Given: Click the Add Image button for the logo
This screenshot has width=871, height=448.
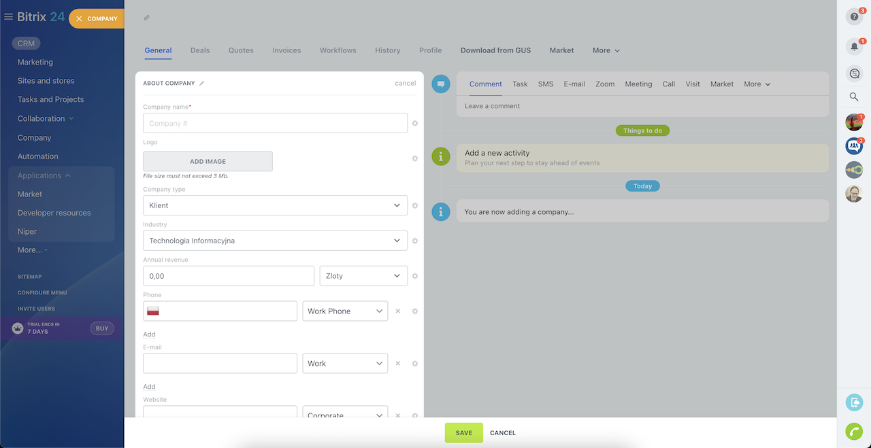Looking at the screenshot, I should [x=208, y=161].
